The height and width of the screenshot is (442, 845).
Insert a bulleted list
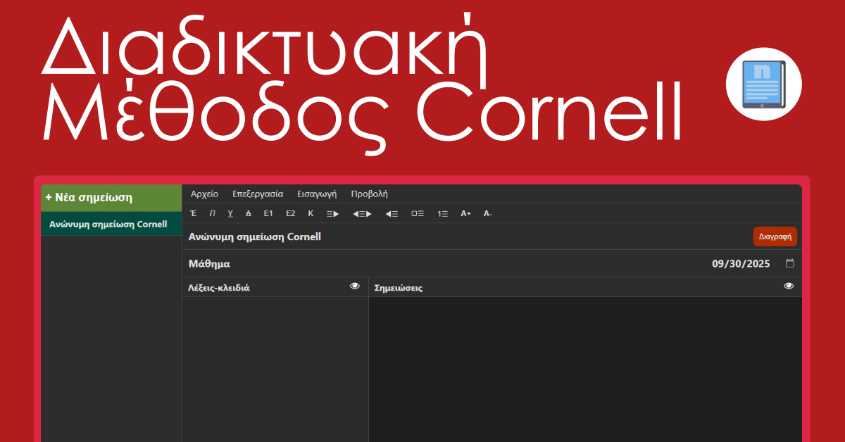click(x=418, y=213)
